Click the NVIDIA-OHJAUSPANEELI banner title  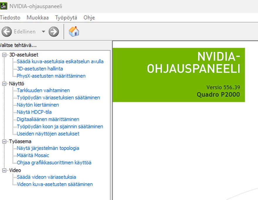point(194,62)
